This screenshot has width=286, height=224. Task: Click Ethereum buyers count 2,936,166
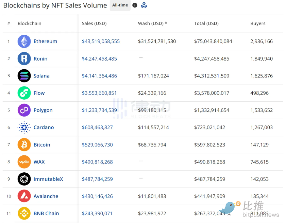point(262,41)
